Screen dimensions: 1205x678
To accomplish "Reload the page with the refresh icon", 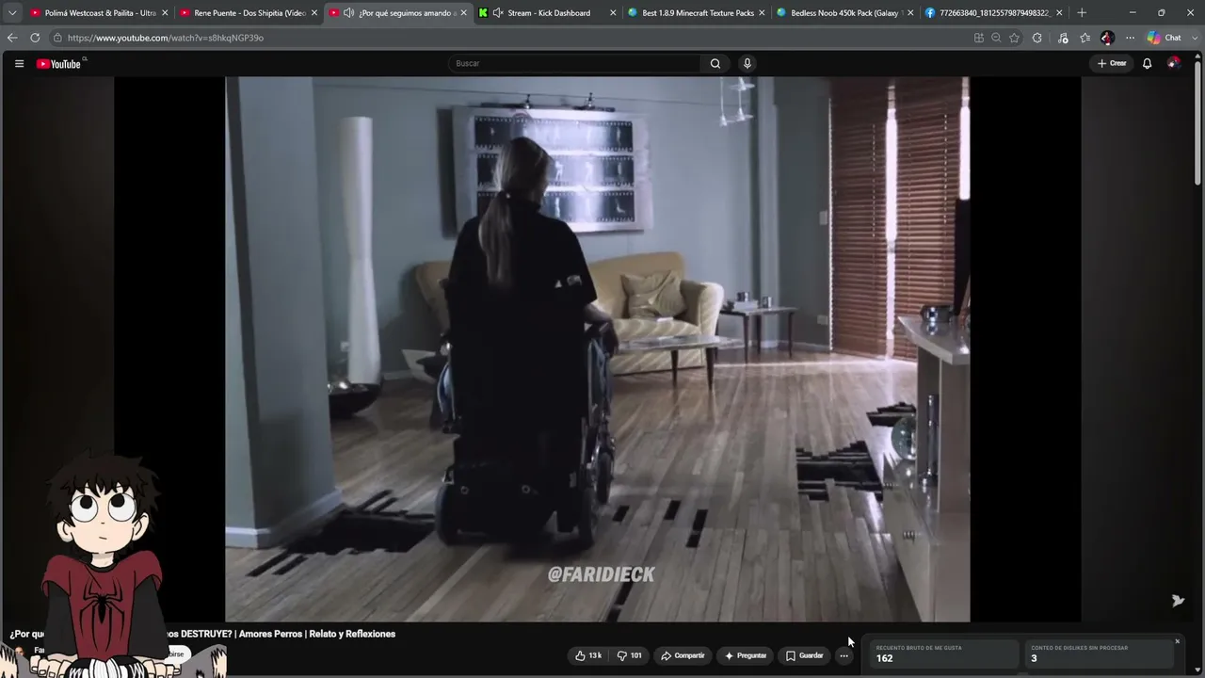I will coord(35,38).
